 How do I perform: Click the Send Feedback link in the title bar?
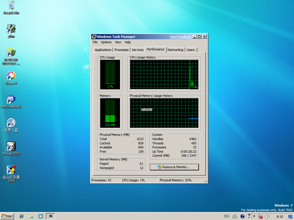coord(180,37)
